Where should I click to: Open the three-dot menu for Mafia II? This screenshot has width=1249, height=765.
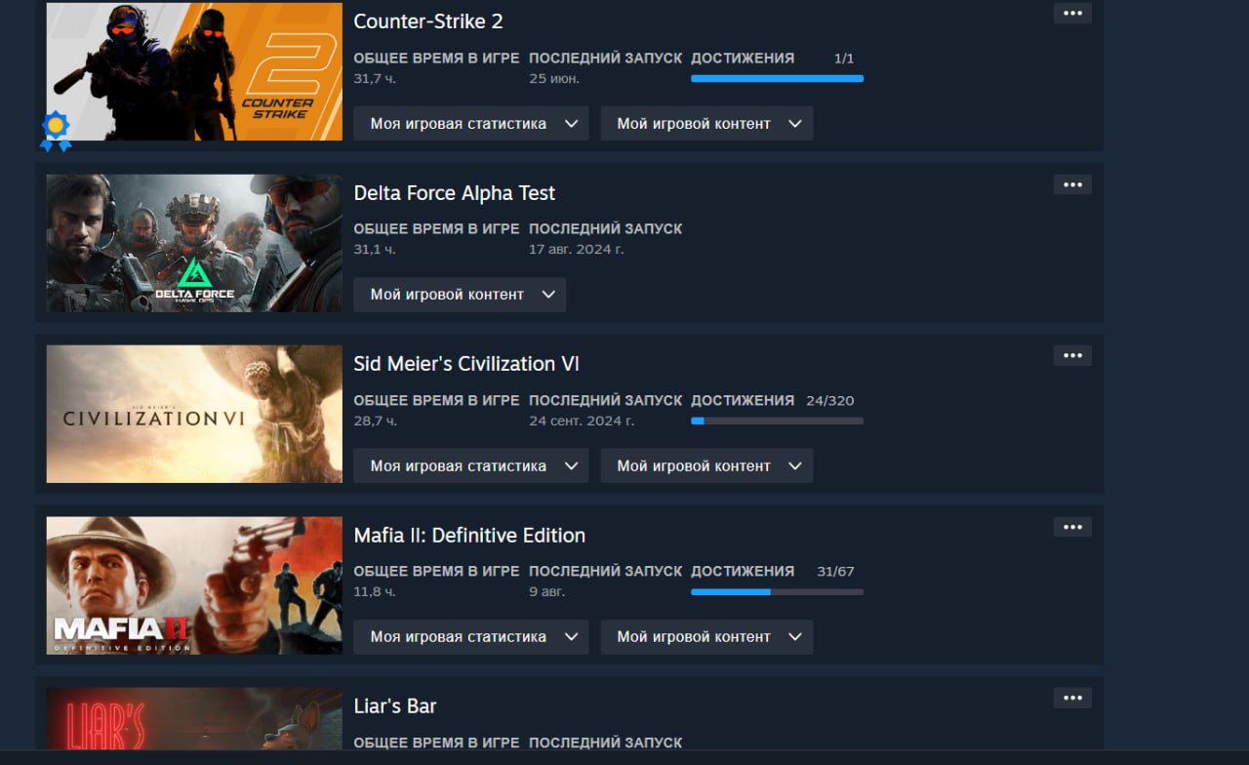[1072, 527]
